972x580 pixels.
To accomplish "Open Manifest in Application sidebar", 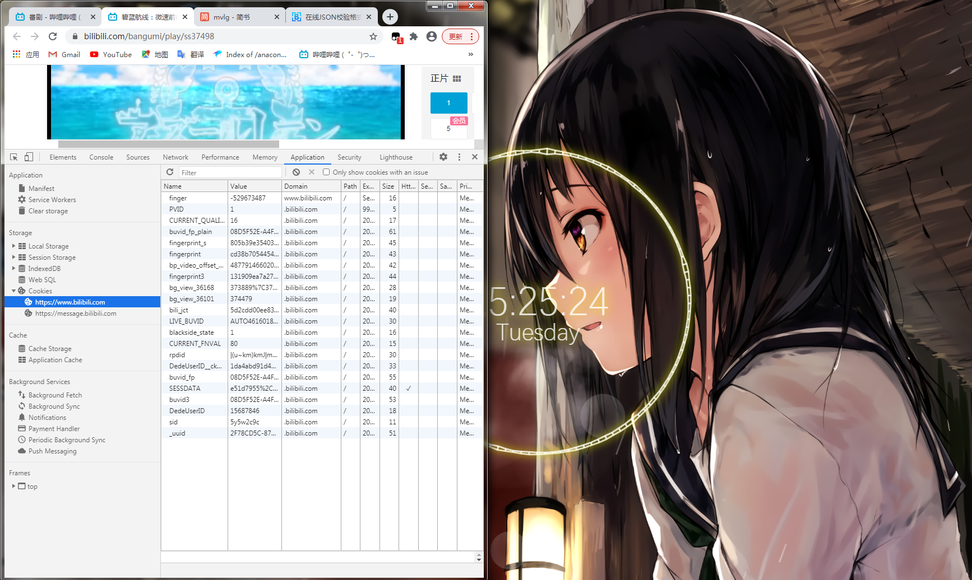I will 36,189.
